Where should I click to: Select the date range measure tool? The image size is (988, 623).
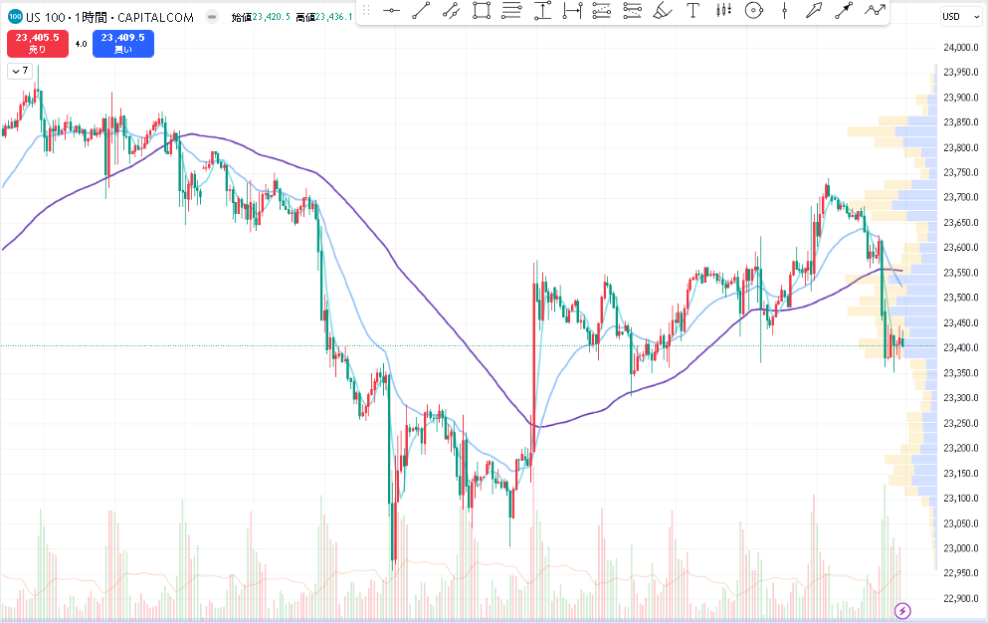click(x=572, y=11)
